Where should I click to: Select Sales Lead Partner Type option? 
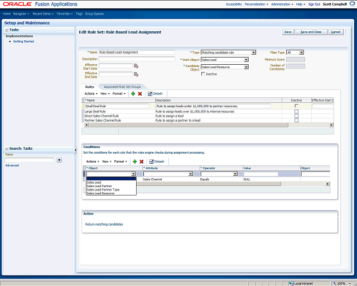click(x=111, y=190)
